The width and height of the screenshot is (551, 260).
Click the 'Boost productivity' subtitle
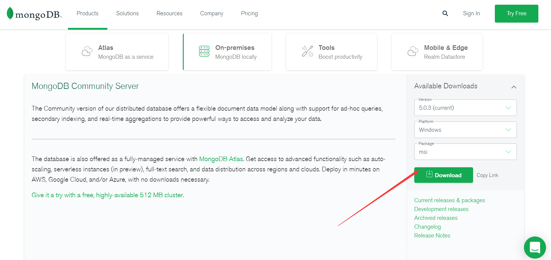340,57
